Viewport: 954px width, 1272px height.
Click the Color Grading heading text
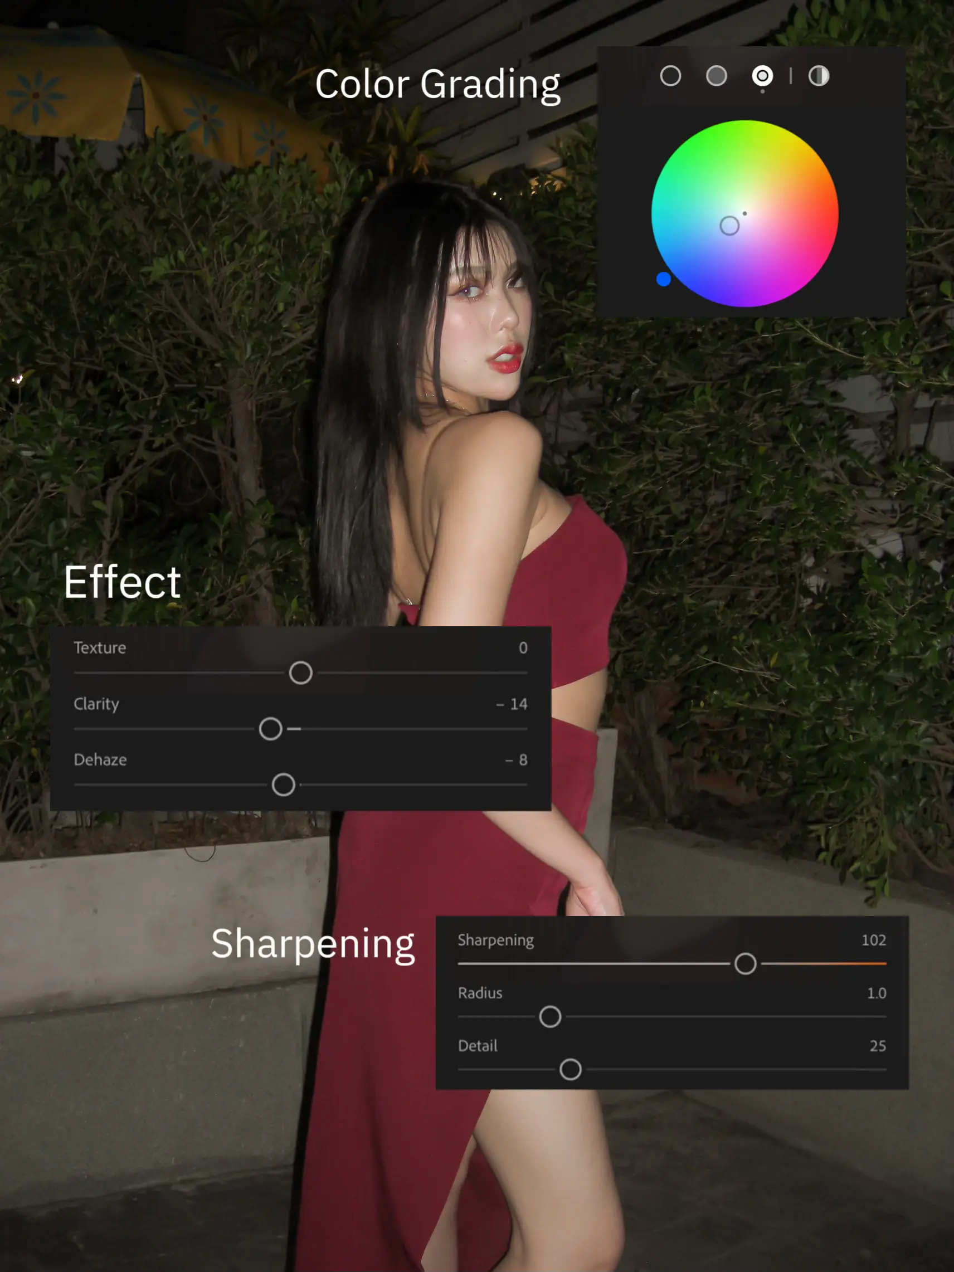click(437, 85)
